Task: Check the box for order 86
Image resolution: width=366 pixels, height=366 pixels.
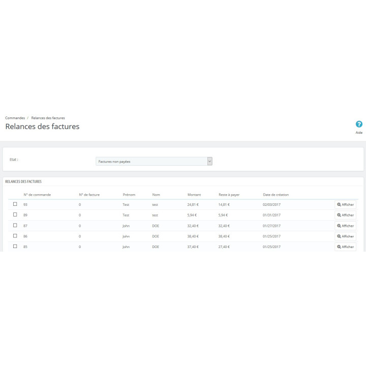Action: (15, 236)
